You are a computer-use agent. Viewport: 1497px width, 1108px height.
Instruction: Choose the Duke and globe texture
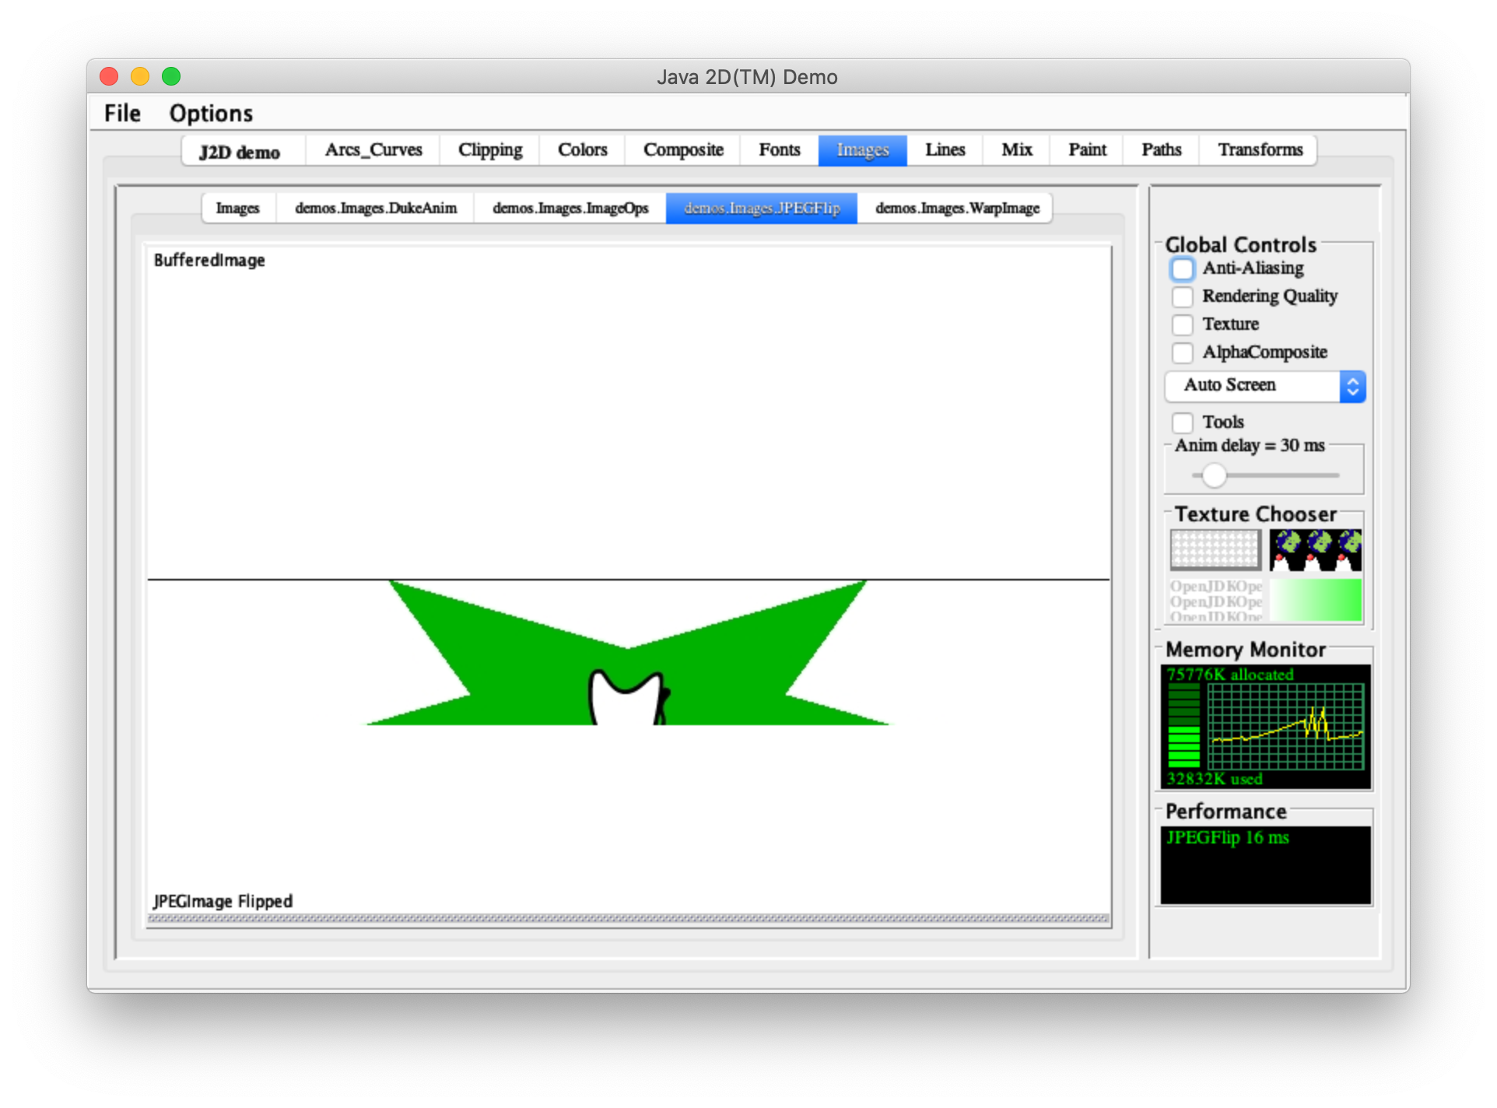(x=1315, y=549)
